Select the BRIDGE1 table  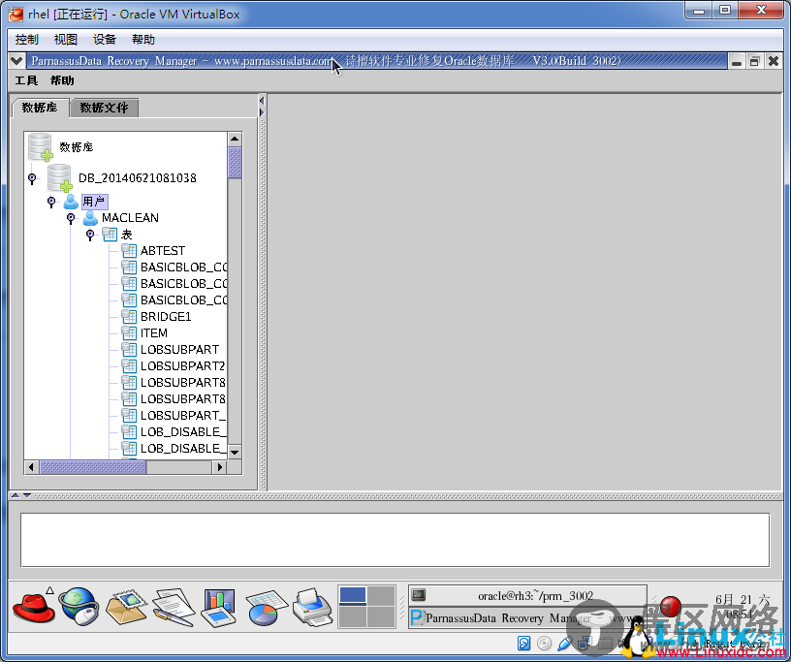point(166,316)
